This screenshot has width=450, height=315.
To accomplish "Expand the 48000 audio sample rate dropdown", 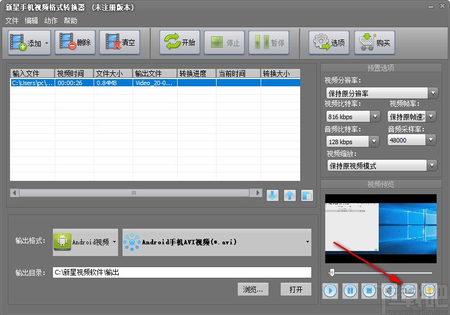I will (x=431, y=140).
